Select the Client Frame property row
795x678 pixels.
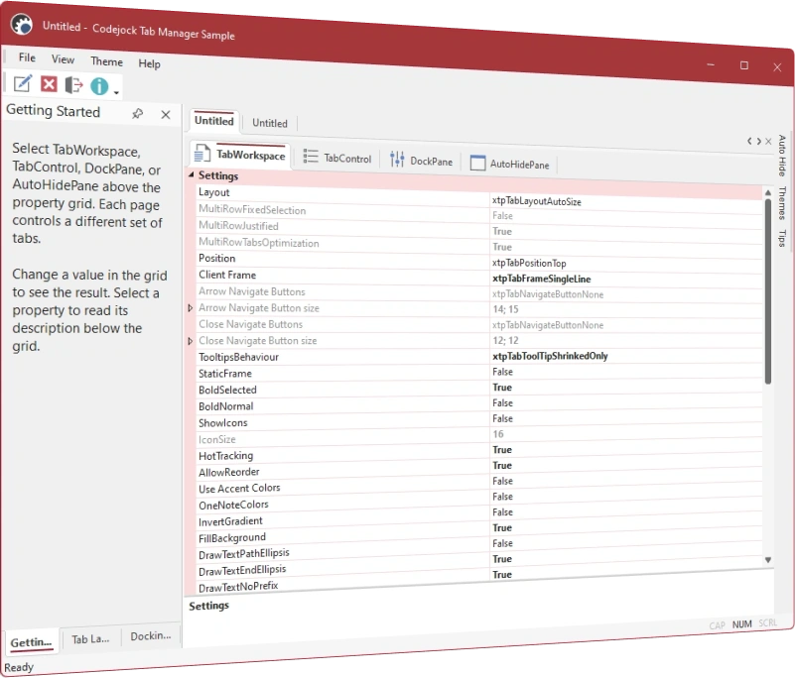click(x=479, y=277)
